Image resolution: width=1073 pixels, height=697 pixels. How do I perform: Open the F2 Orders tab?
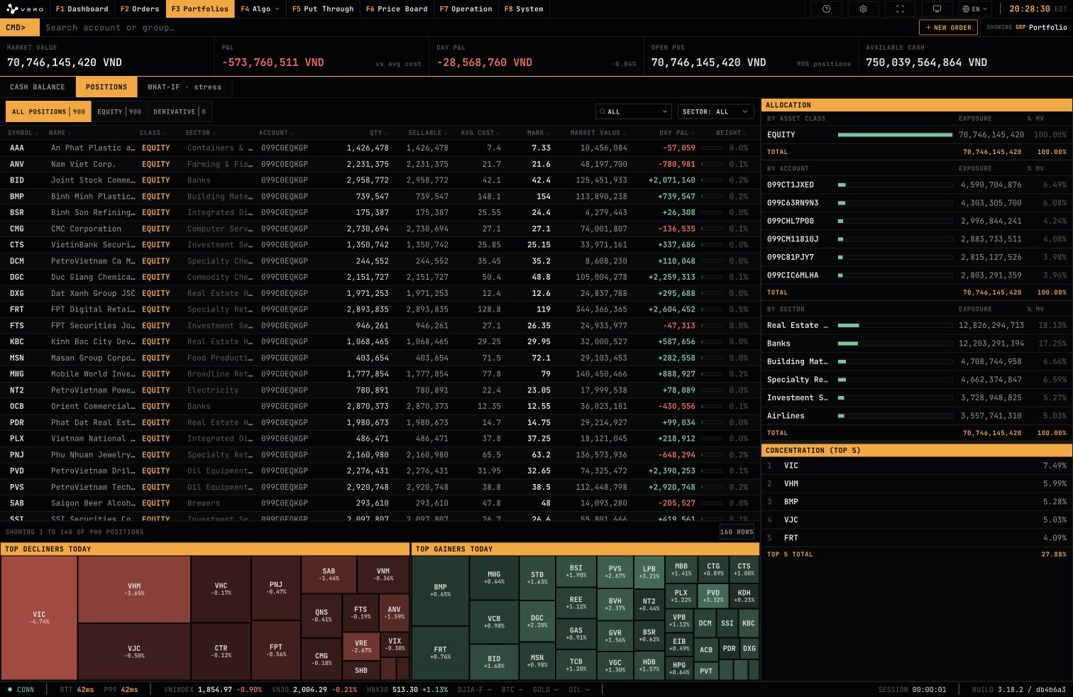click(x=140, y=9)
